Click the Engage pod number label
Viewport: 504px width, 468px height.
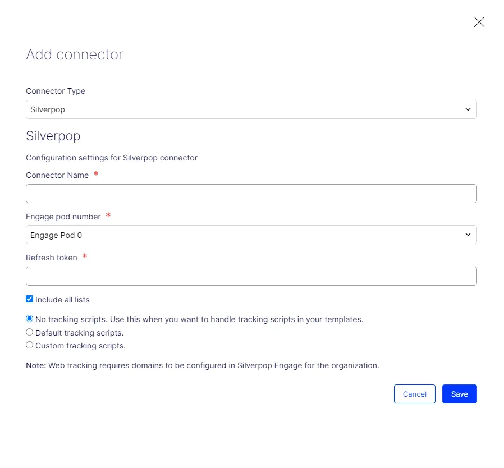click(x=63, y=217)
